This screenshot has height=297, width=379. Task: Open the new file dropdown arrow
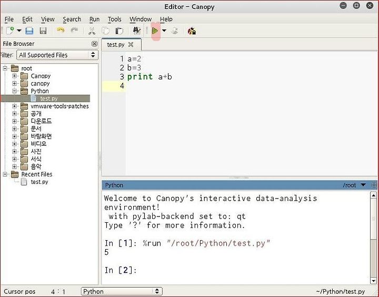tap(19, 31)
